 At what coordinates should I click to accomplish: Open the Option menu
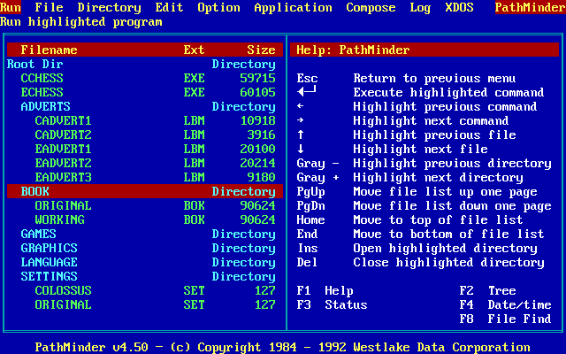pyautogui.click(x=218, y=7)
